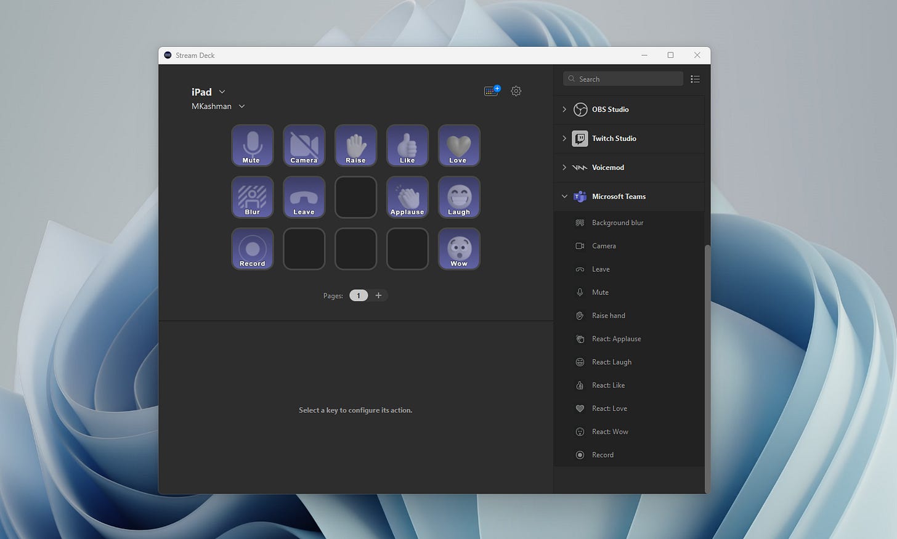This screenshot has width=897, height=539.
Task: Click the Mute microphone icon in list
Action: coord(580,293)
